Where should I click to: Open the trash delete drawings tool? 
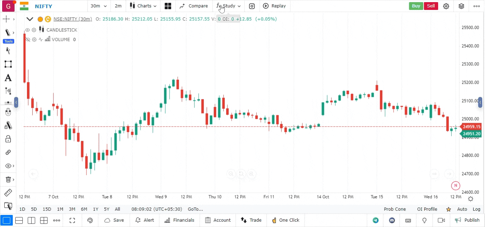[x=8, y=179]
